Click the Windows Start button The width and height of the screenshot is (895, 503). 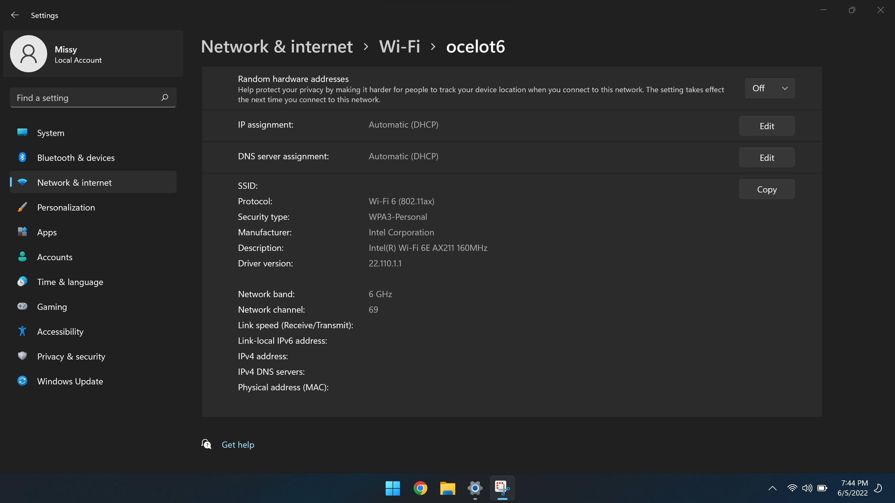click(x=392, y=488)
